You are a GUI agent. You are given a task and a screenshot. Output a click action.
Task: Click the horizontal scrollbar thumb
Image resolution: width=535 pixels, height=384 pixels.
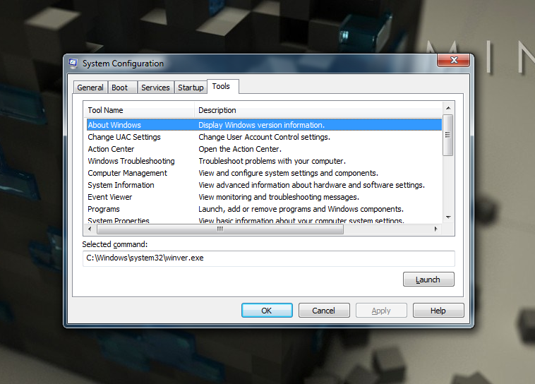220,229
